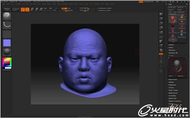
Task: Activate the Rotate transform icon in top shelf
Action: (41, 9)
